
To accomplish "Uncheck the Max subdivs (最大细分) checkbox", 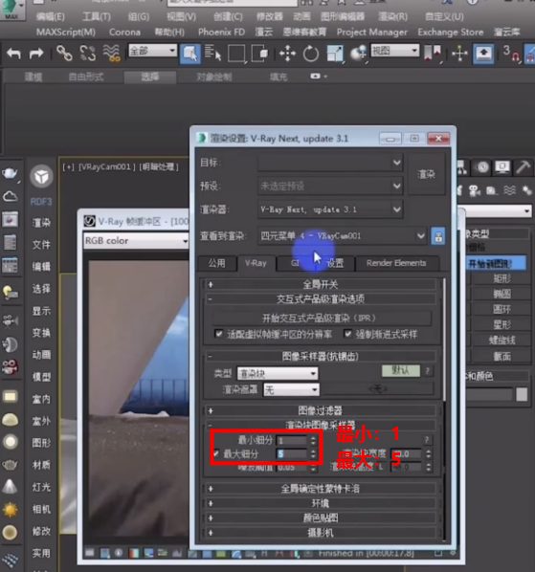I will 216,453.
